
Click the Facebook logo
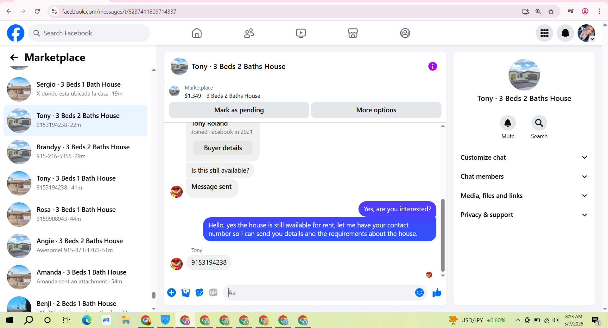point(16,33)
